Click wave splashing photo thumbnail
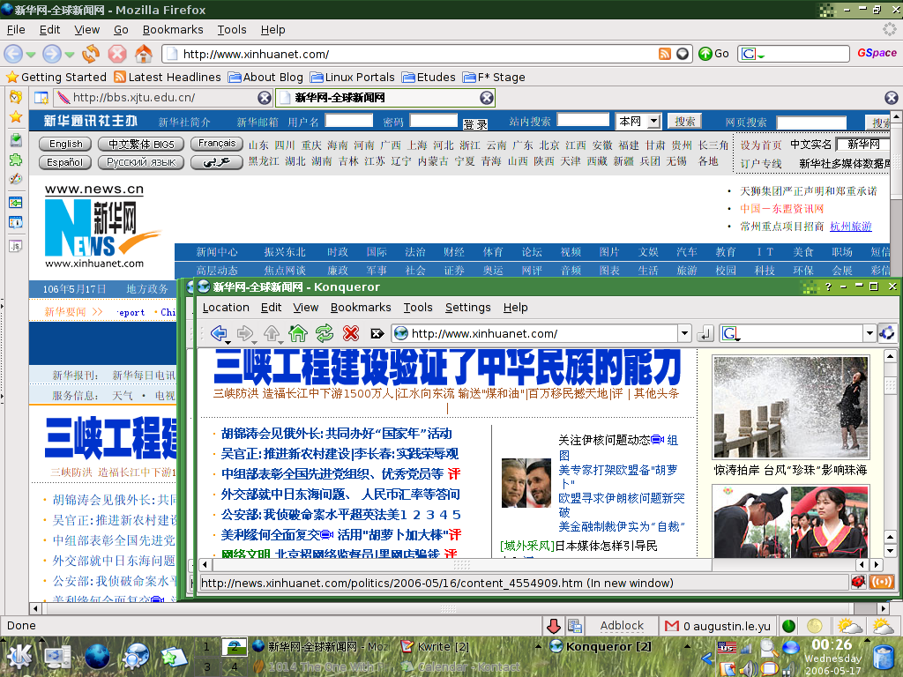Image resolution: width=903 pixels, height=677 pixels. click(x=791, y=407)
